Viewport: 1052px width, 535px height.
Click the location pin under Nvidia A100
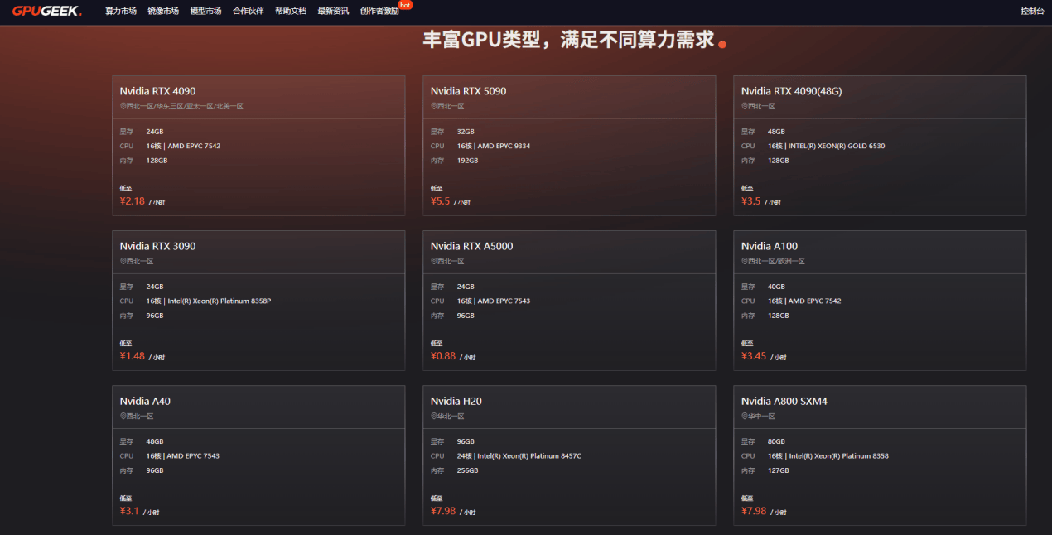(744, 261)
